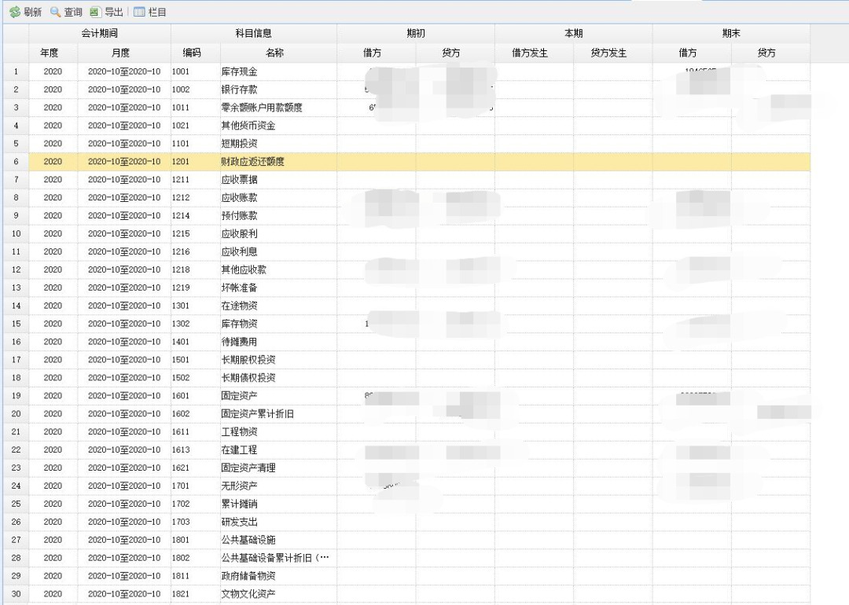Screen dimensions: 849x605
Task: Select the 在建工程 account
Action: (239, 449)
